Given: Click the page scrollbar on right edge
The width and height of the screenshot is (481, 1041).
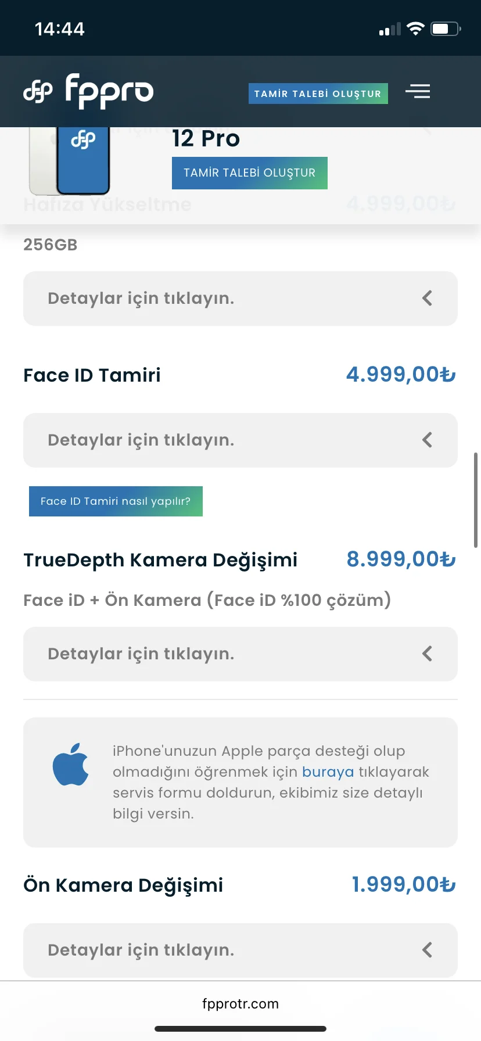Looking at the screenshot, I should (x=476, y=500).
